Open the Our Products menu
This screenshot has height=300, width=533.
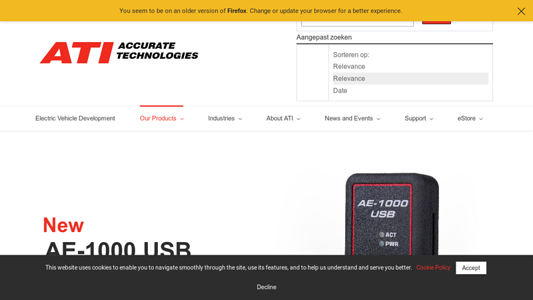158,119
